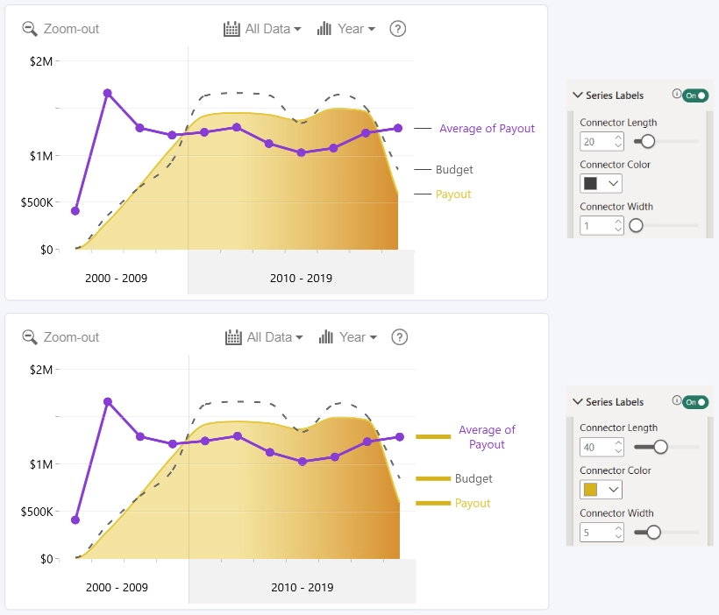The width and height of the screenshot is (719, 615).
Task: Open the All Data dropdown in top chart
Action: [x=274, y=29]
